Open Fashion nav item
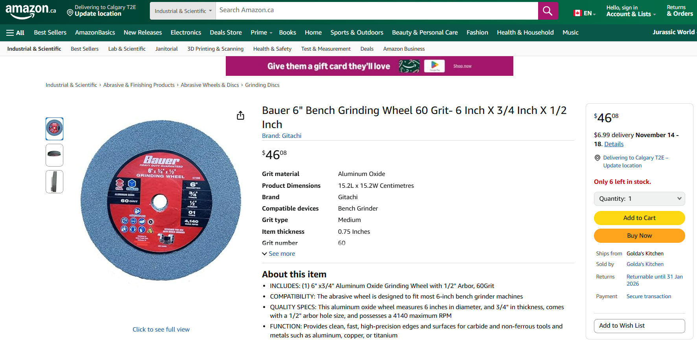The width and height of the screenshot is (697, 341). pos(477,33)
